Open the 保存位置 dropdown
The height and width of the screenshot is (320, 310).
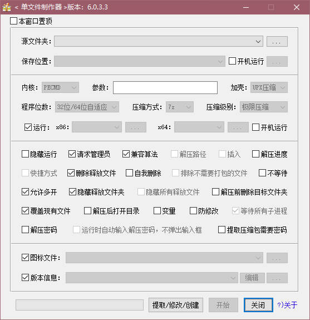(139, 61)
